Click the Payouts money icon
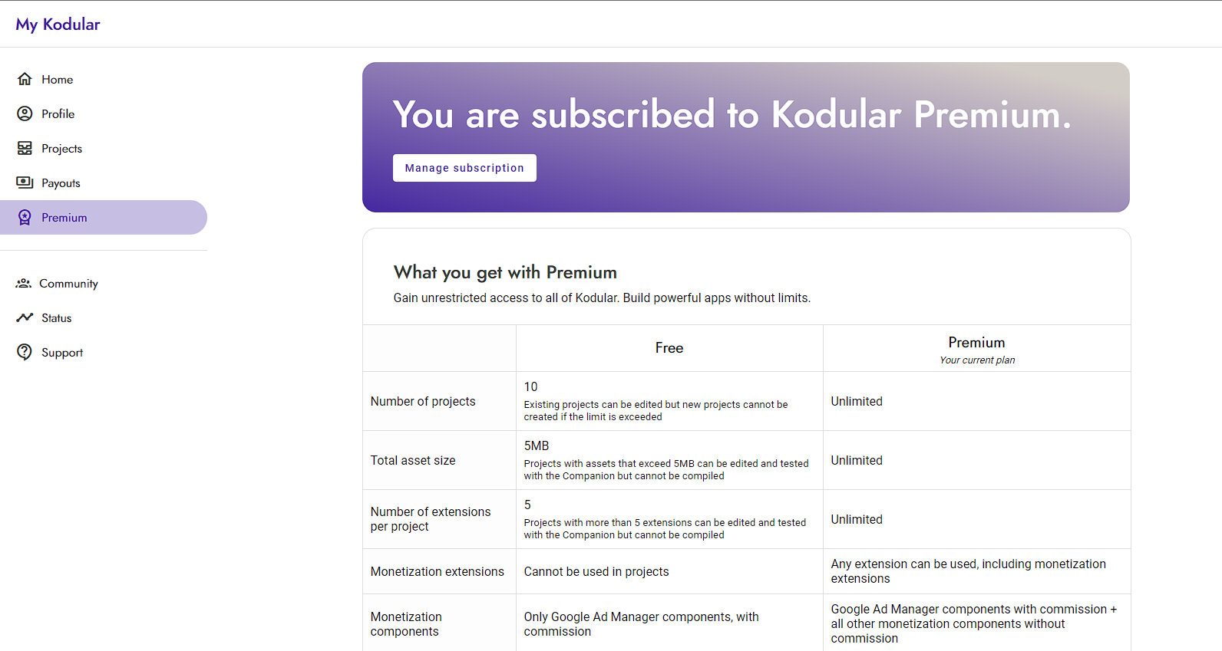This screenshot has width=1222, height=651. [25, 182]
